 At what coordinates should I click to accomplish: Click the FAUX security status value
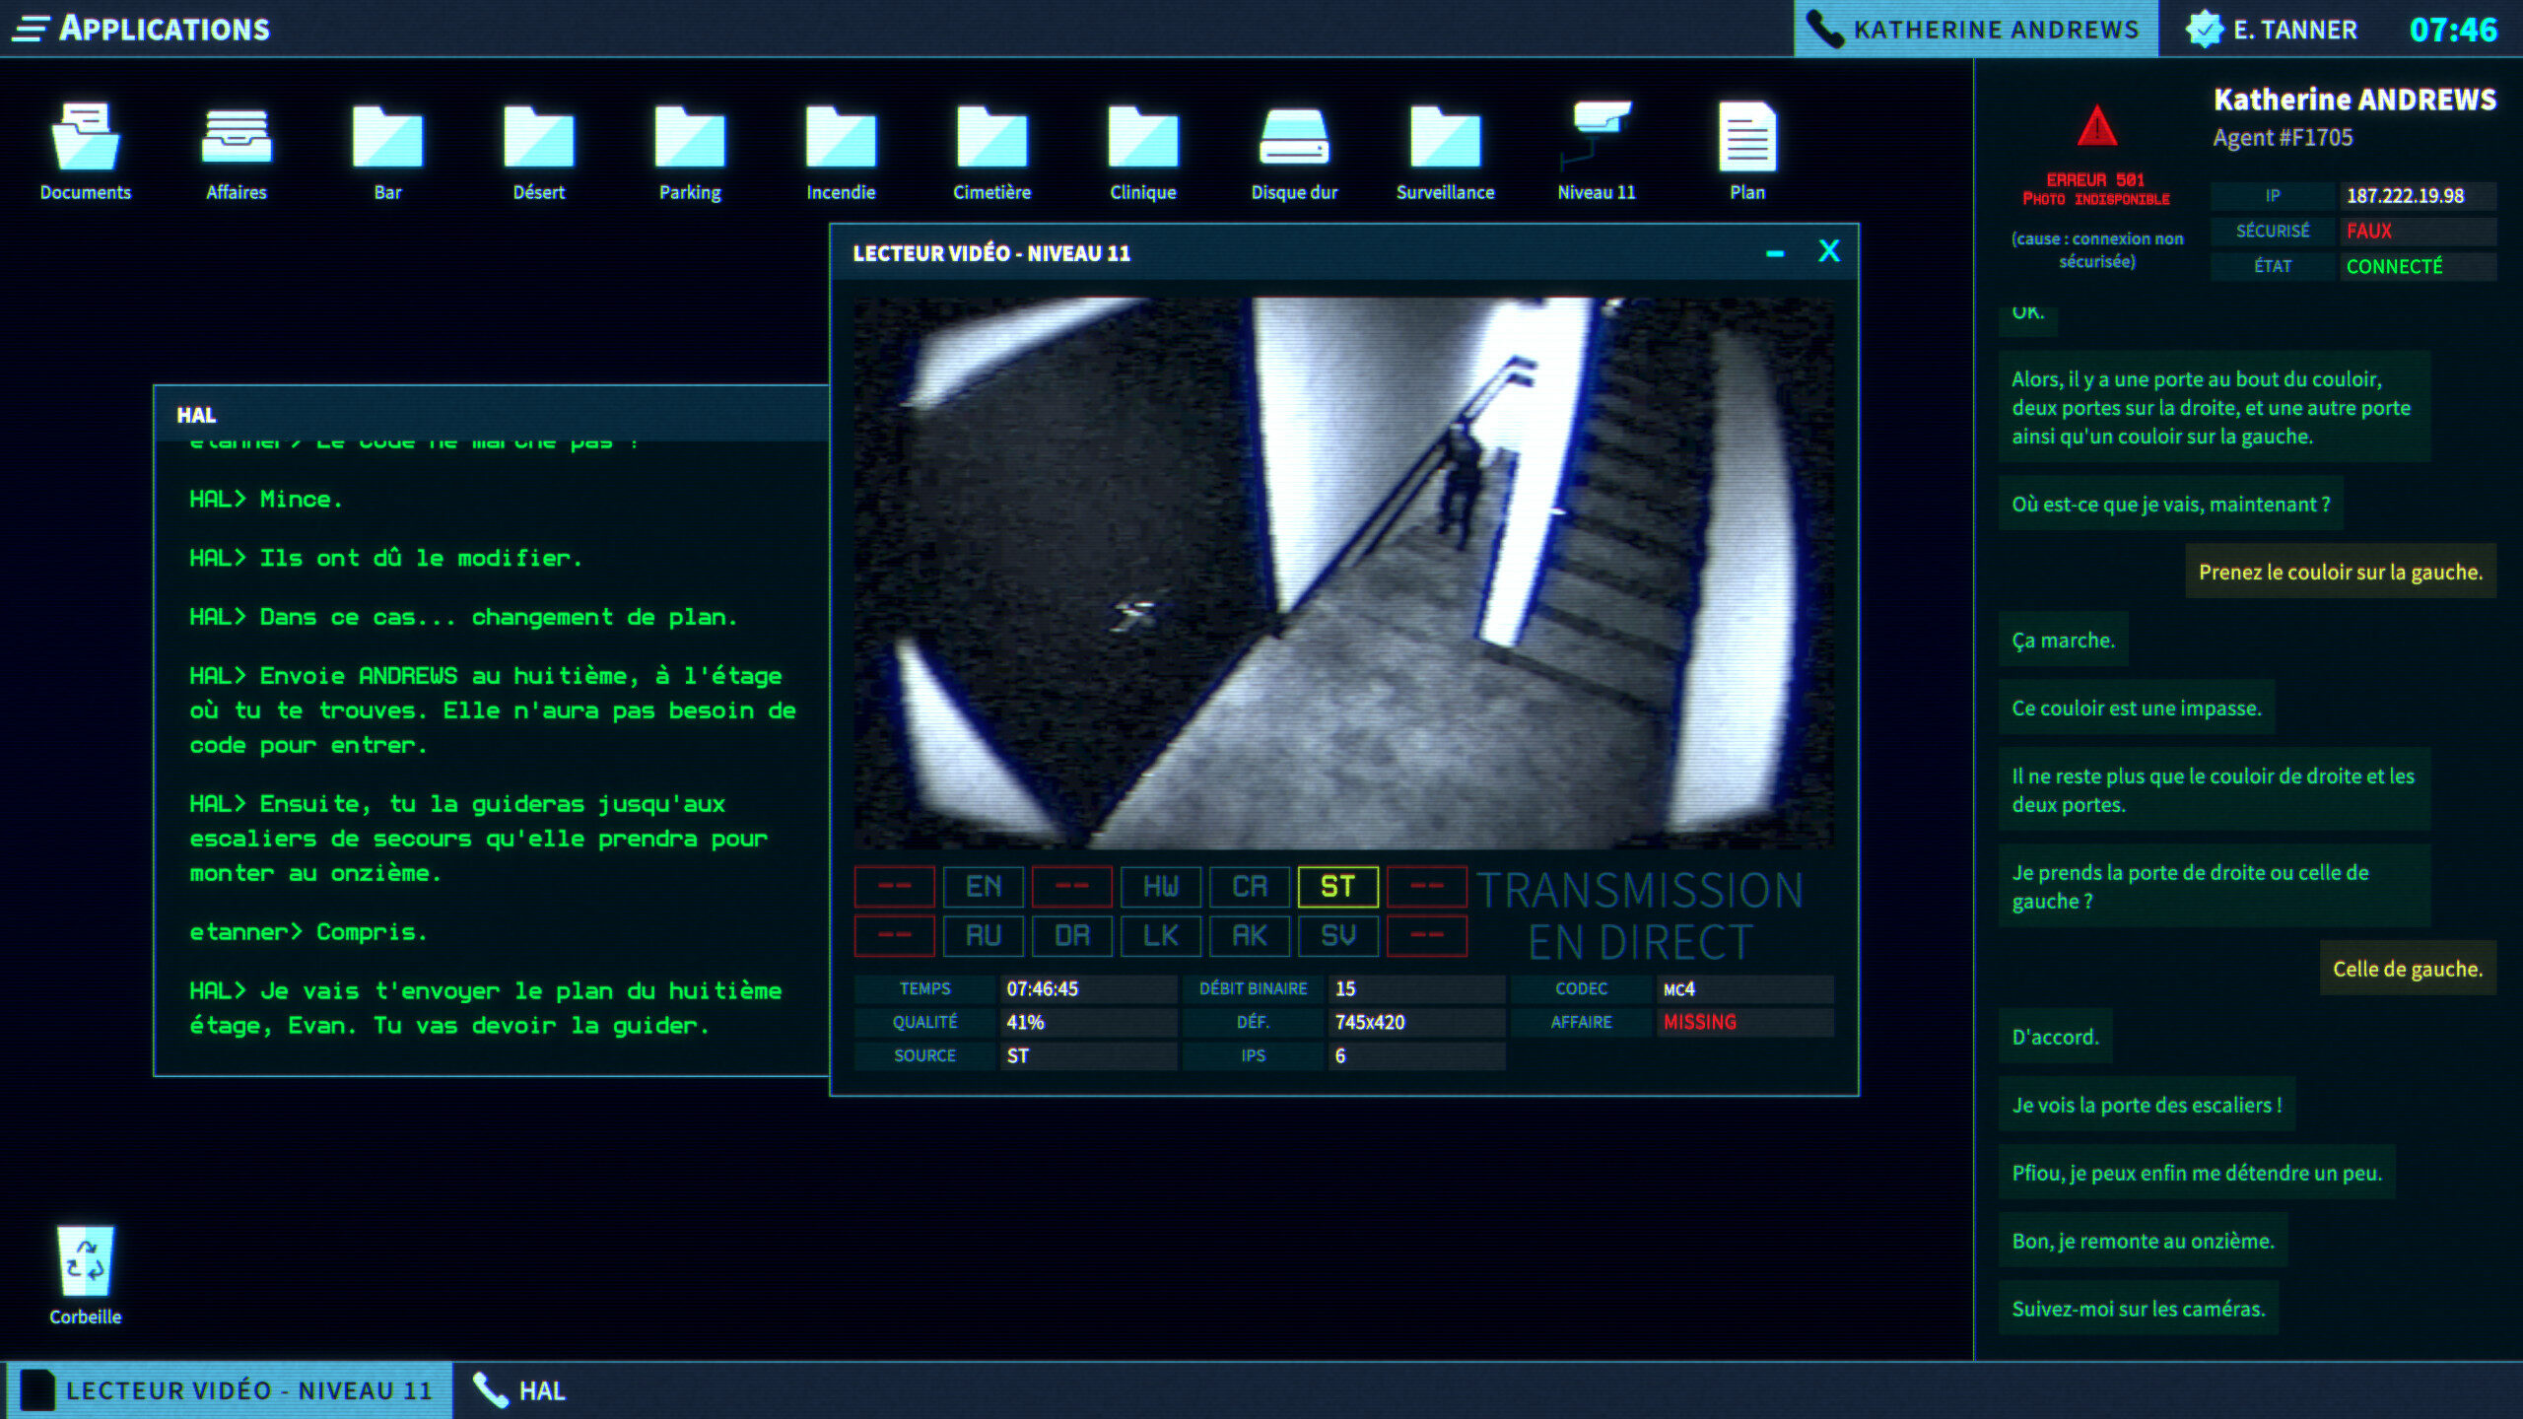pos(2417,232)
